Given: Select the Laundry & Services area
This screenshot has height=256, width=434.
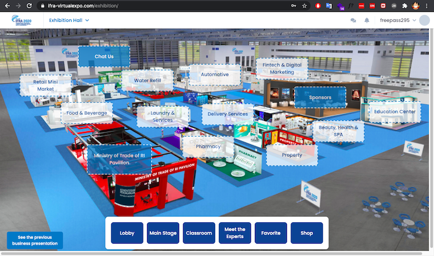Looking at the screenshot, I should pos(162,116).
